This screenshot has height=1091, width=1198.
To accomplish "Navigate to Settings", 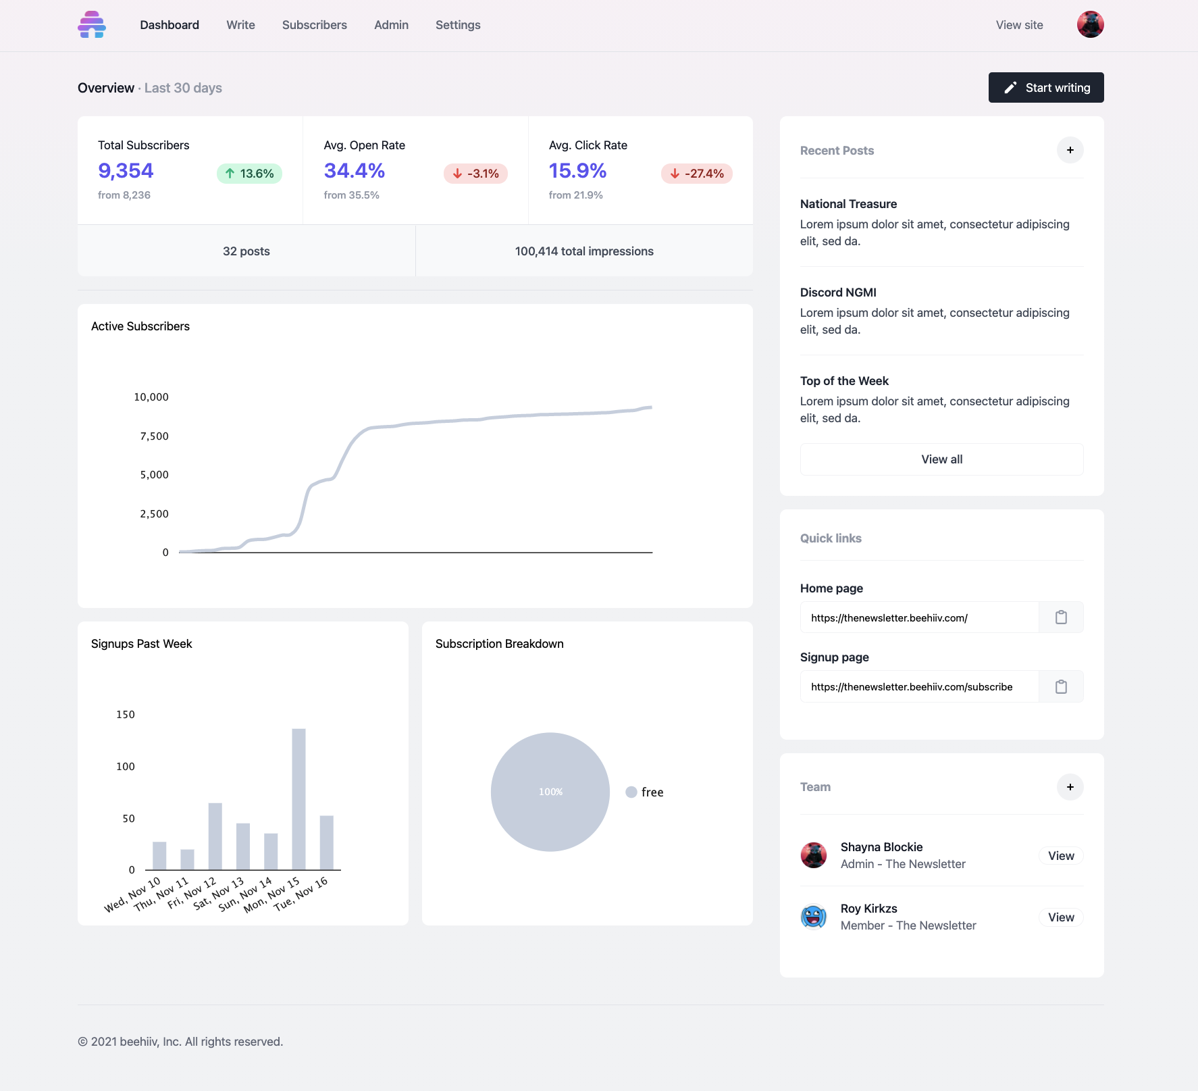I will [458, 25].
